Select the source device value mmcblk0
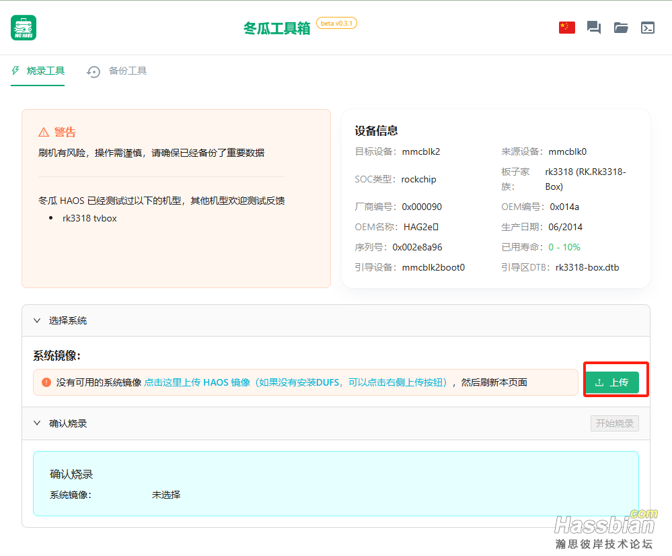This screenshot has height=556, width=672. pos(568,151)
